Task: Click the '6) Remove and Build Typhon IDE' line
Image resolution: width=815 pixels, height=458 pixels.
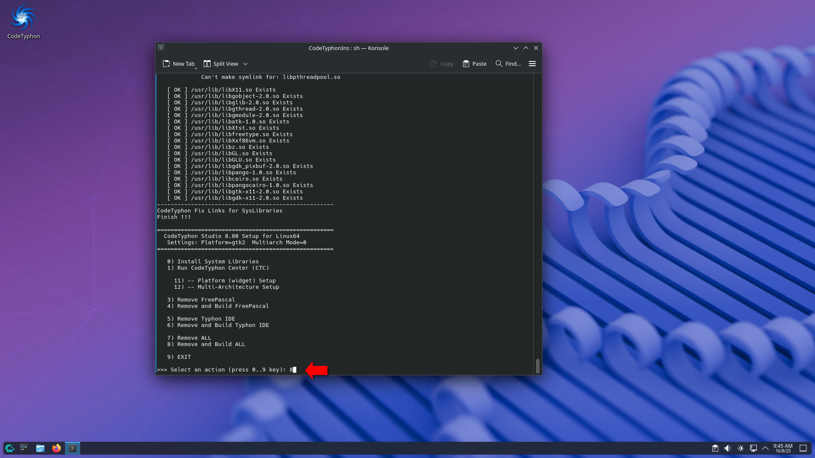Action: pyautogui.click(x=218, y=325)
